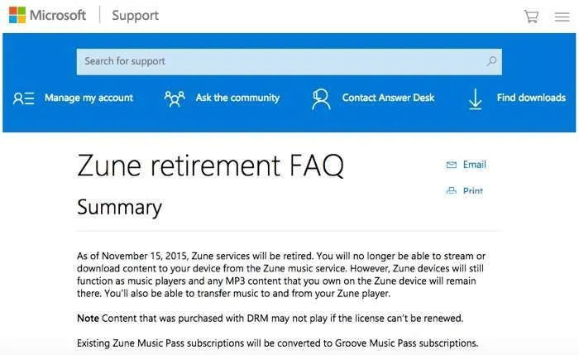Open Manage my account link
This screenshot has height=355, width=579.
coord(89,98)
